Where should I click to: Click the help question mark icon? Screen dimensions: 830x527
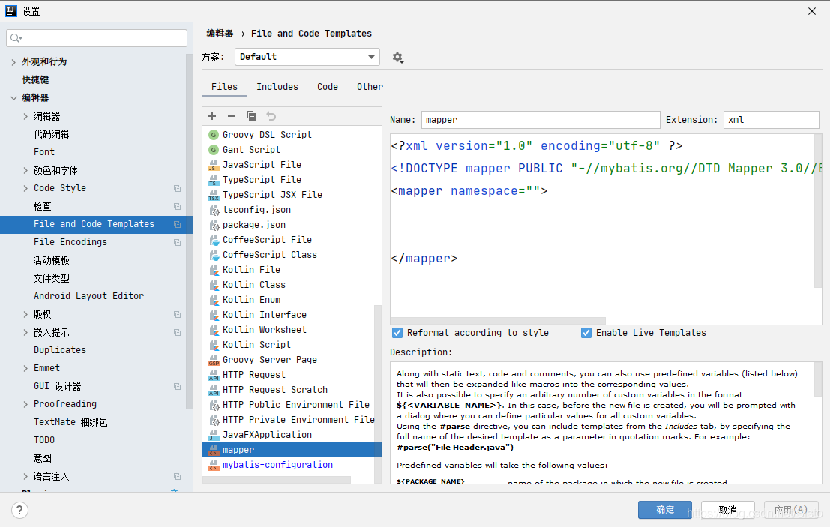coord(20,510)
